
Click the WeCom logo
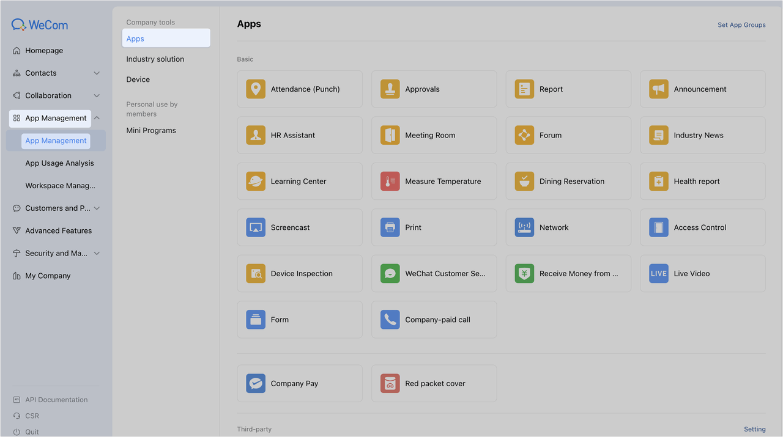click(40, 25)
